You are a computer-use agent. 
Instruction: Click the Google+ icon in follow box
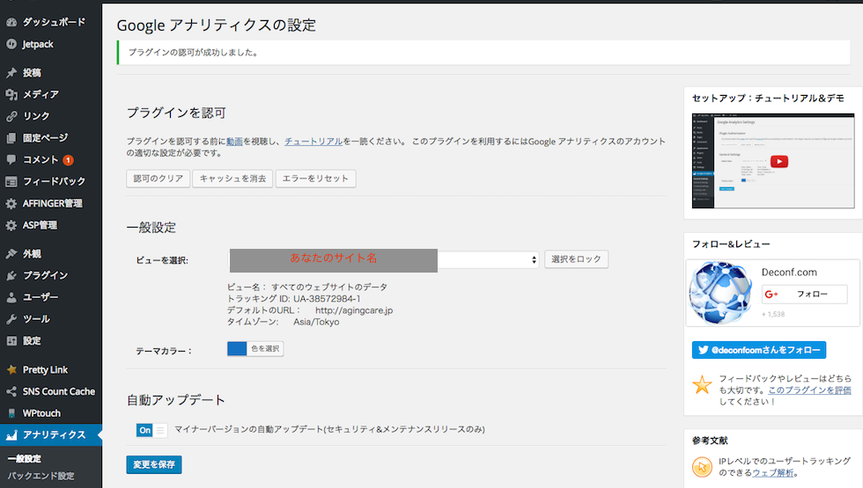point(771,294)
